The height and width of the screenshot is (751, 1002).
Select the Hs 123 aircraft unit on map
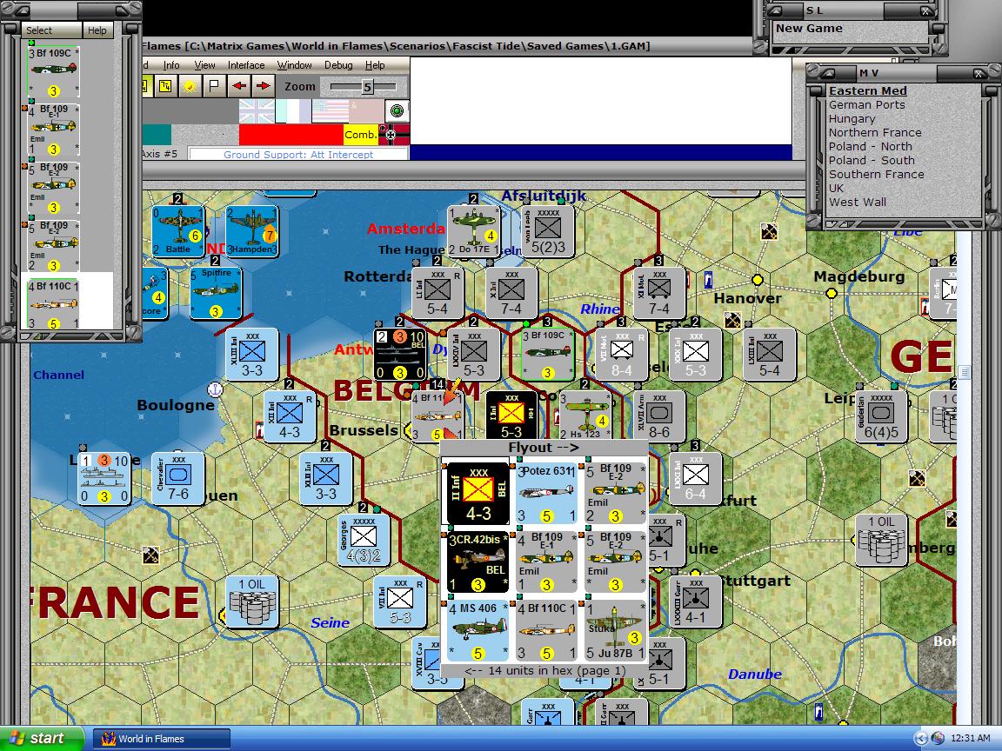[x=585, y=415]
